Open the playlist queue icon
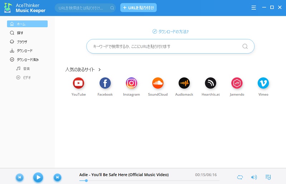This screenshot has width=286, height=184. click(268, 177)
